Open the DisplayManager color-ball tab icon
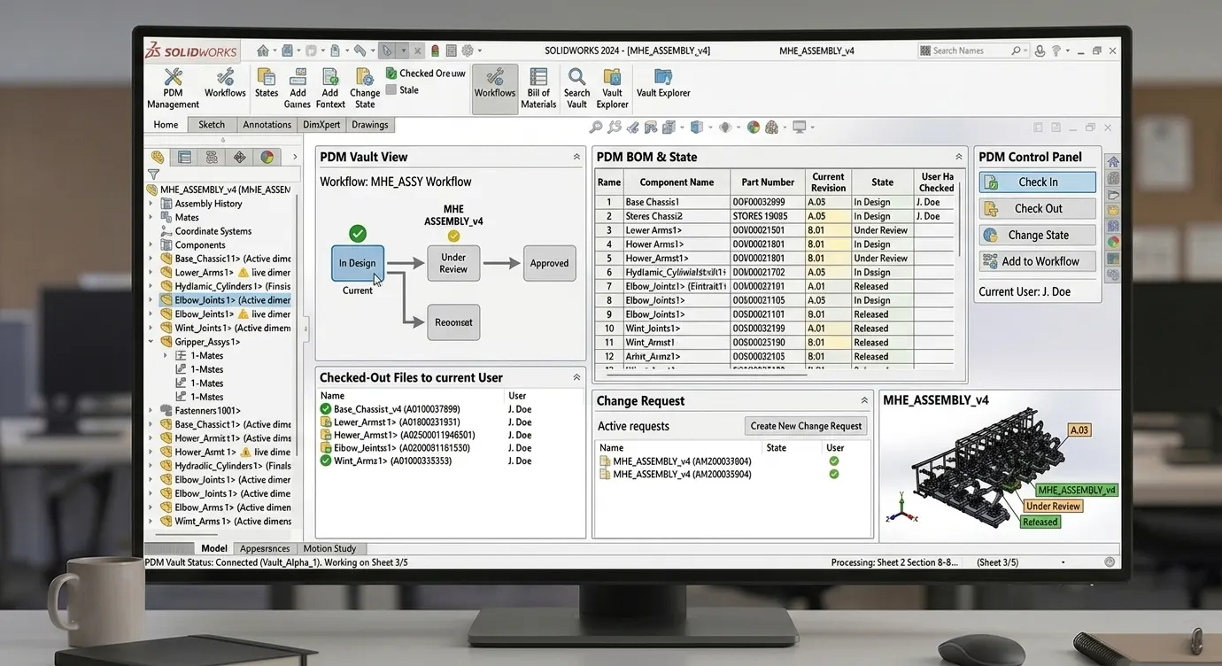Screen dimensions: 1222x666 (x=267, y=157)
